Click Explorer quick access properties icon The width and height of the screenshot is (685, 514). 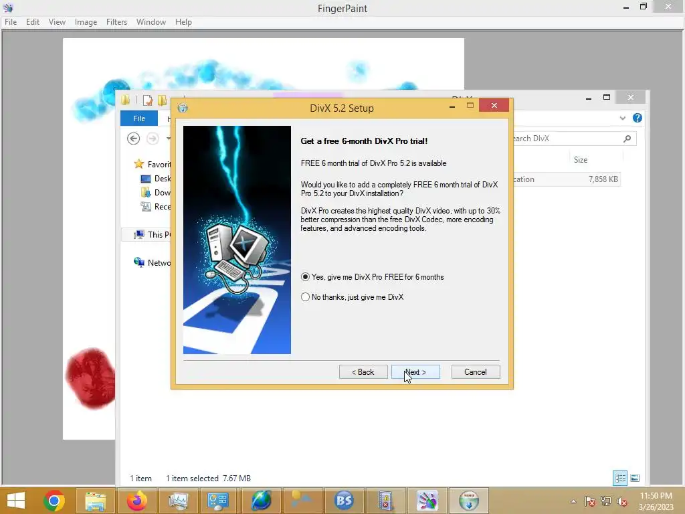[148, 100]
